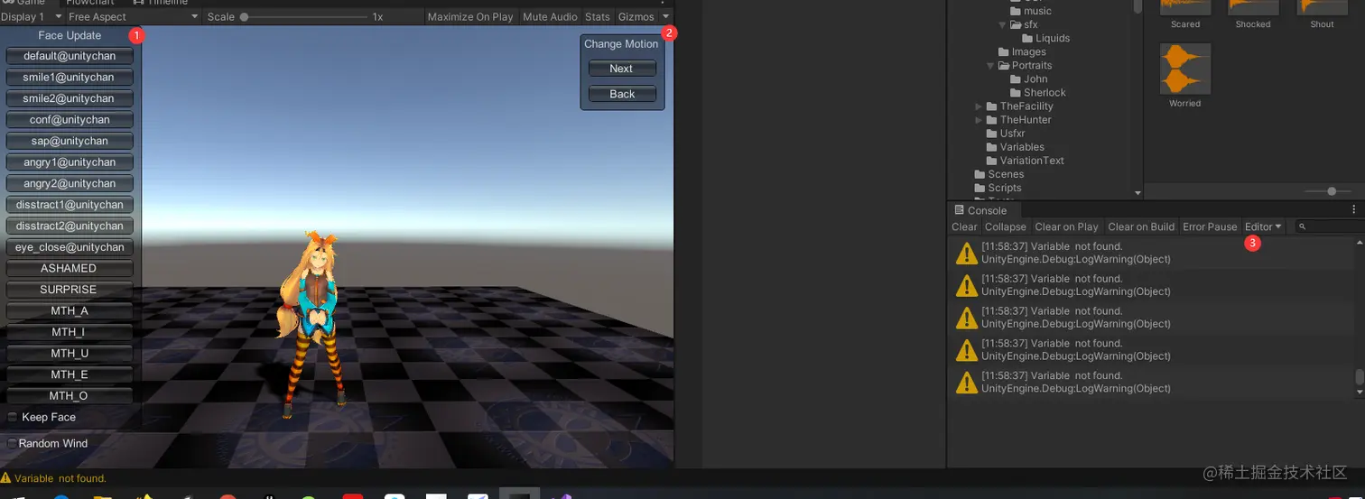The height and width of the screenshot is (499, 1365).
Task: Open the Free Aspect dropdown
Action: tap(133, 17)
